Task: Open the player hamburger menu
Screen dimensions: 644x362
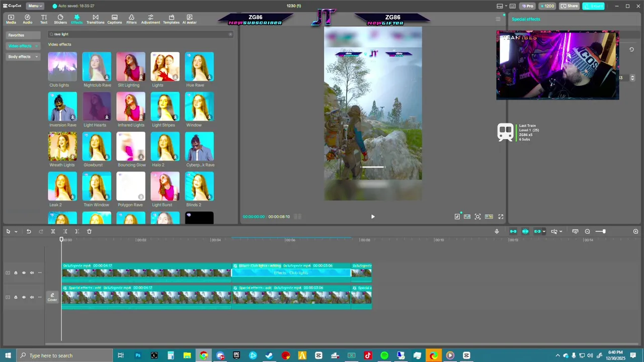Action: [x=498, y=19]
